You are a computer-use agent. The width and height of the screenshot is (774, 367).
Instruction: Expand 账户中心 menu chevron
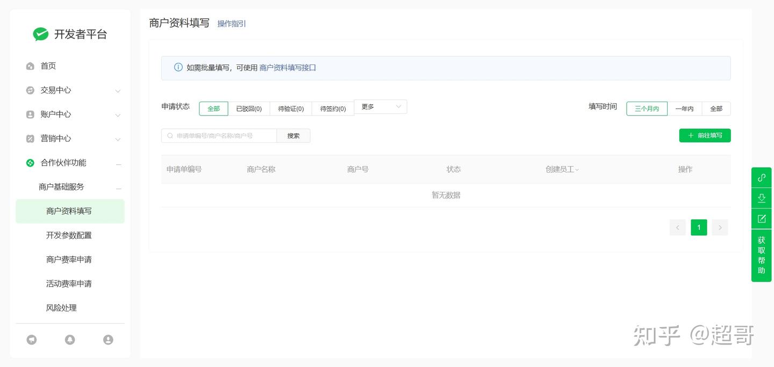tap(118, 115)
